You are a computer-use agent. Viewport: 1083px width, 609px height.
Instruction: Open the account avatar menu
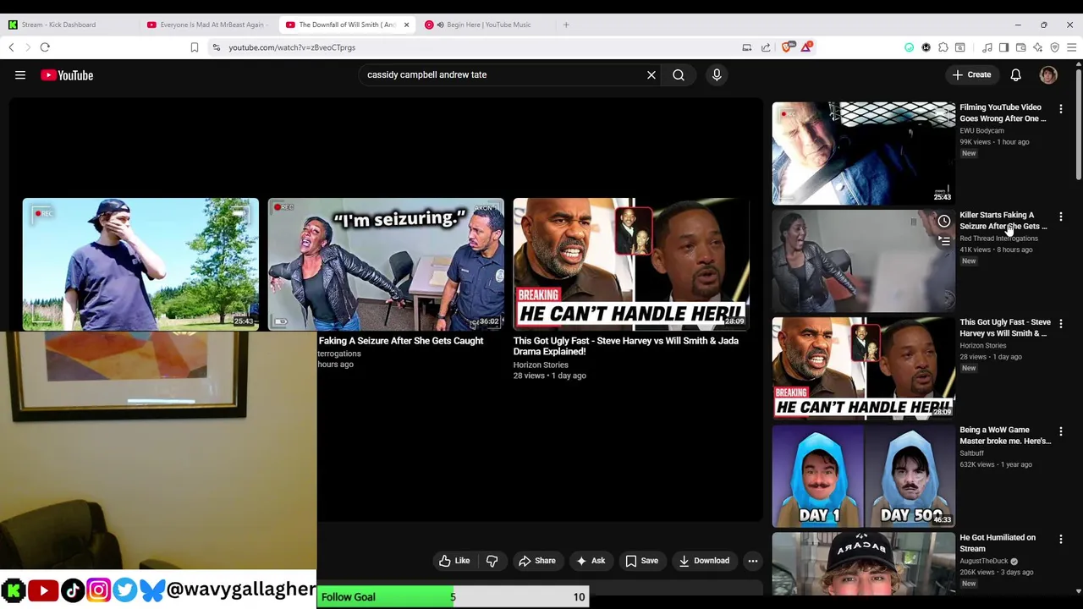(x=1048, y=74)
